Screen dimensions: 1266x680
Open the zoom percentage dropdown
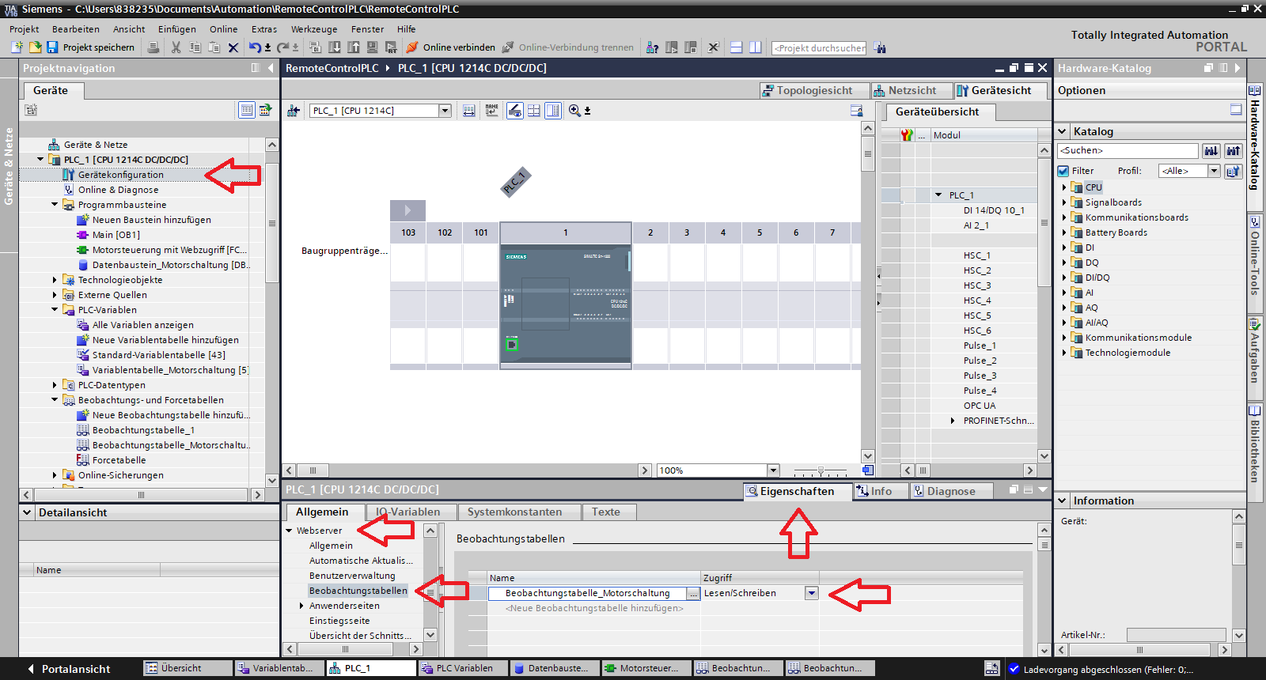click(773, 470)
